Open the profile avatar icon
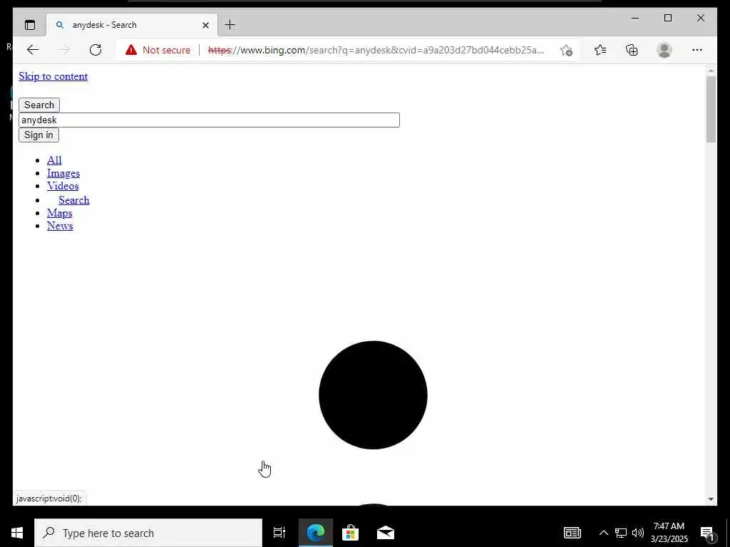Viewport: 730px width, 547px height. click(x=664, y=50)
